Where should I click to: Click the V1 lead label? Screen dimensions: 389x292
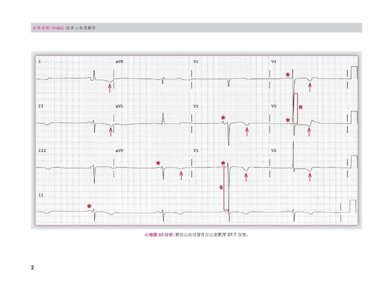click(196, 62)
